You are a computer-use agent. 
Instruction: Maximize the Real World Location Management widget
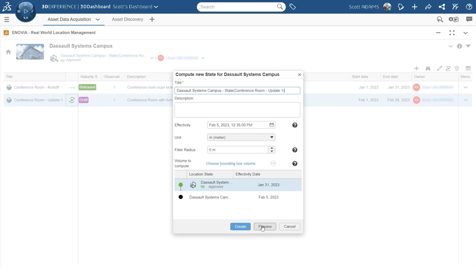tap(452, 33)
